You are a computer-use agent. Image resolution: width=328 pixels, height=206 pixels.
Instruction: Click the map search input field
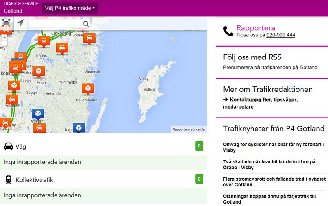(x=56, y=24)
